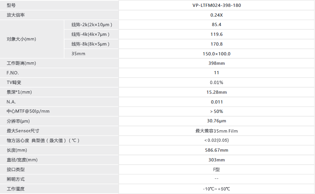Screen dimensions: 315x194
Task: Select the 0.24X magnification value
Action: (216, 15)
